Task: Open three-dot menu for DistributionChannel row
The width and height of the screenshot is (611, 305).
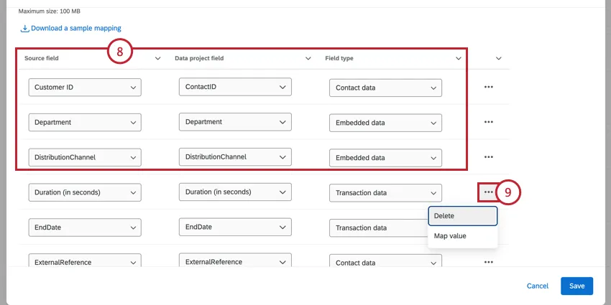Action: [x=489, y=156]
